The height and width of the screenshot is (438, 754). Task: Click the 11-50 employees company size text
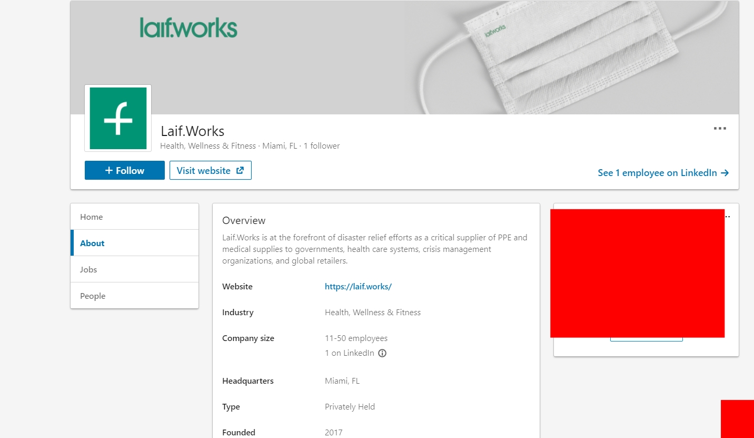click(356, 338)
